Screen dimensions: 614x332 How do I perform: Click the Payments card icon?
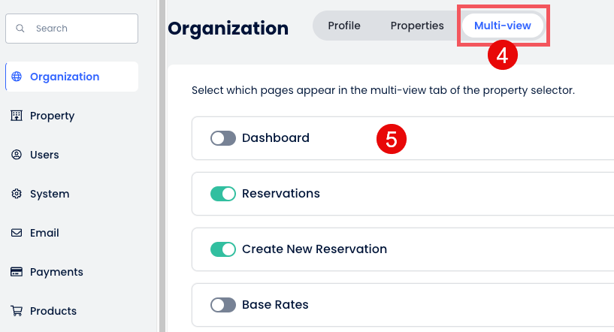pyautogui.click(x=17, y=272)
